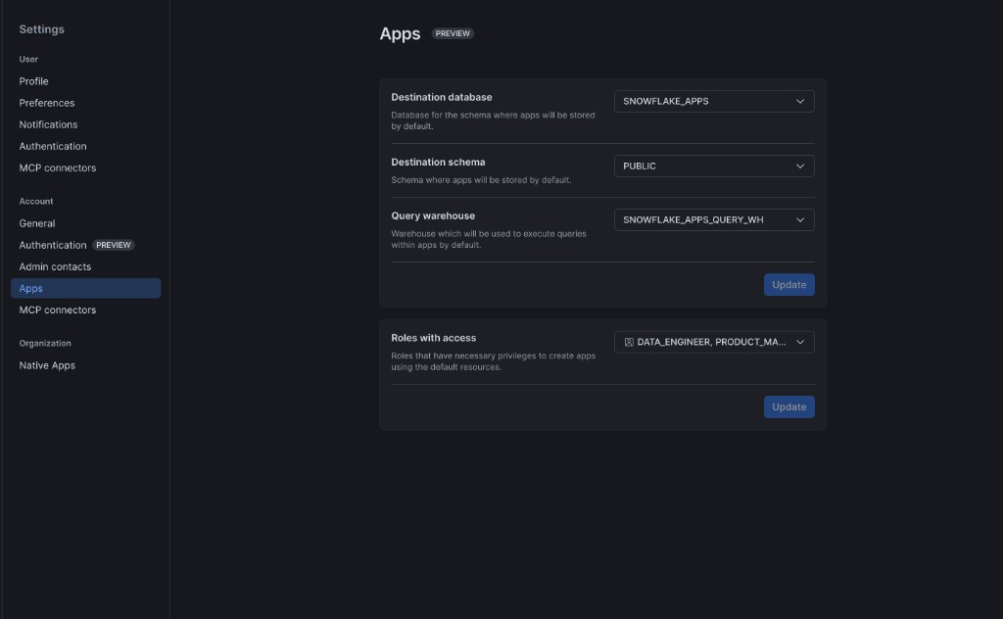Open the Query warehouse dropdown

(714, 219)
